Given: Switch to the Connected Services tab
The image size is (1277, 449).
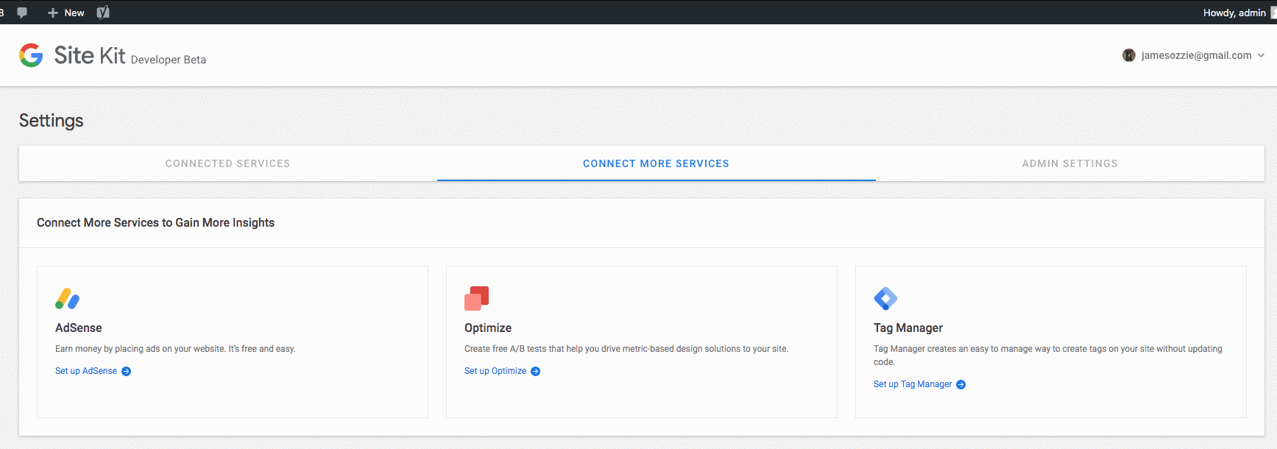Looking at the screenshot, I should [228, 163].
